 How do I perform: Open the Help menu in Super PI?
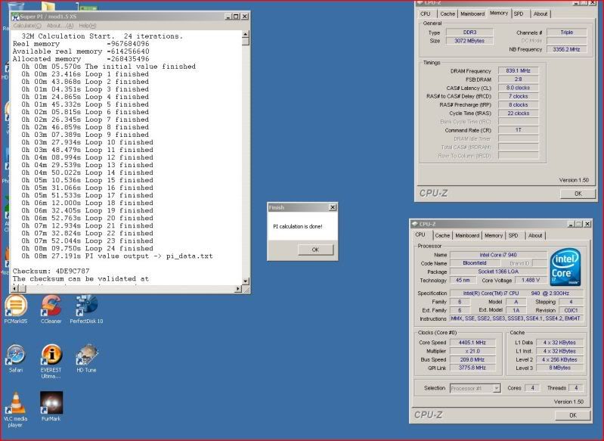coord(88,26)
